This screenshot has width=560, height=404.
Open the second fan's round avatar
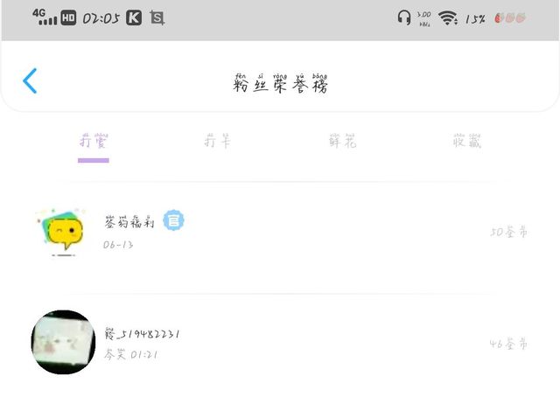point(63,342)
